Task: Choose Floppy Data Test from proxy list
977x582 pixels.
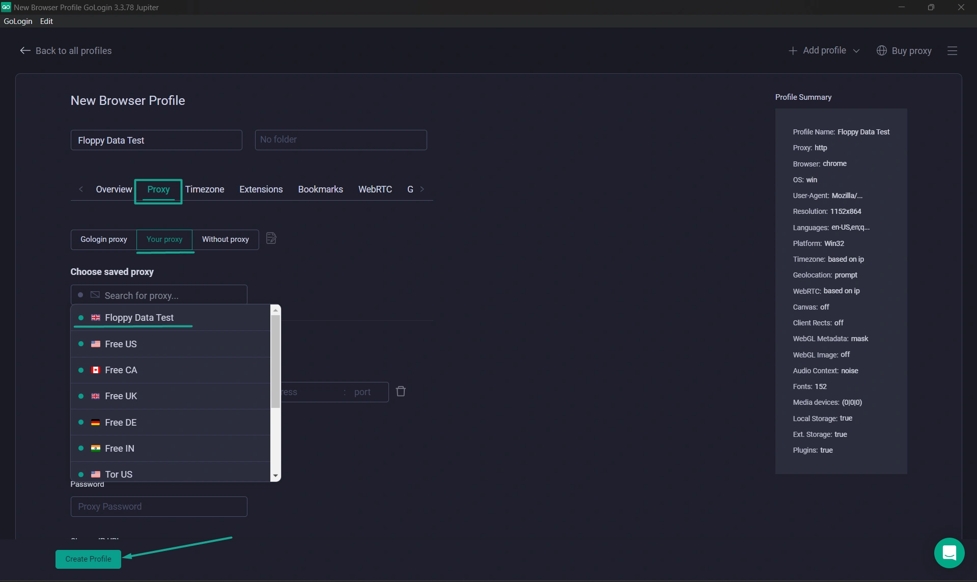Action: coord(139,318)
